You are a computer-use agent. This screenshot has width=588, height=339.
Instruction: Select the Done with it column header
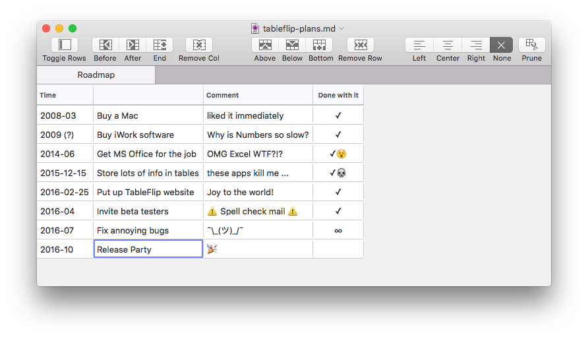click(338, 95)
